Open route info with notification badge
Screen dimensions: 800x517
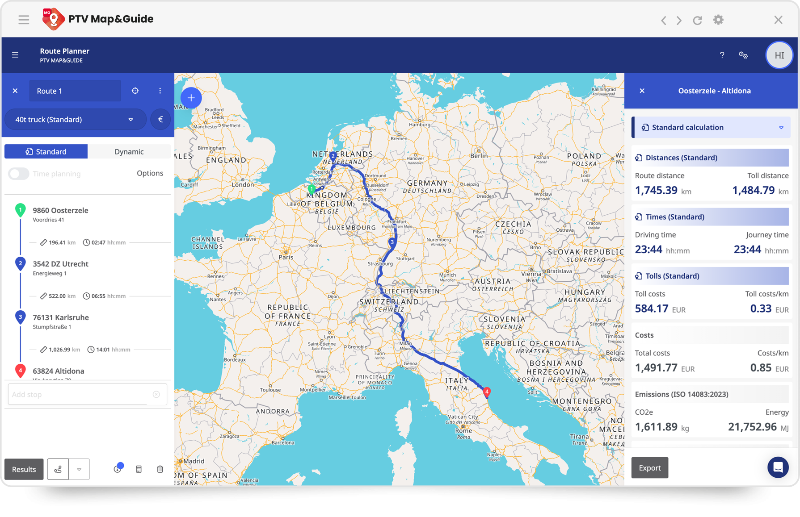pos(118,468)
